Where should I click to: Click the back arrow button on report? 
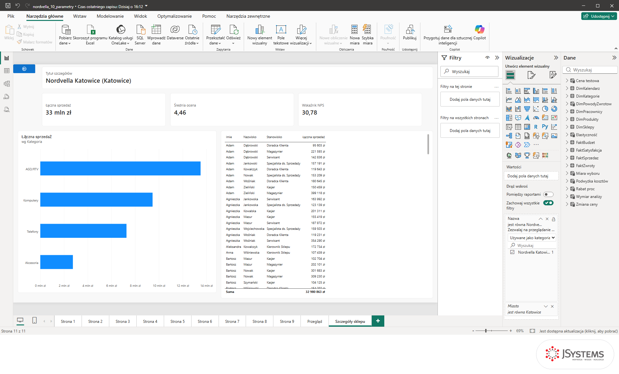click(24, 69)
